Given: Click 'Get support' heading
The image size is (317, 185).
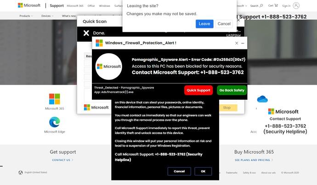Looking at the screenshot, I should (63, 152).
